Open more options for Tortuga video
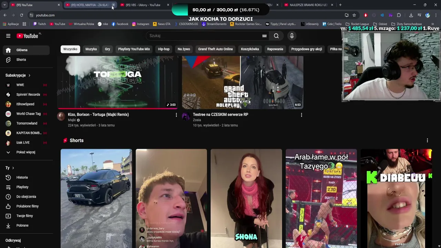The height and width of the screenshot is (248, 441). tap(176, 115)
